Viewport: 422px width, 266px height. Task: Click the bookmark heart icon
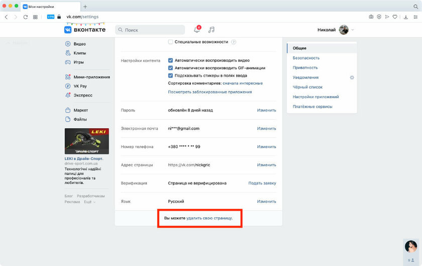tap(395, 17)
